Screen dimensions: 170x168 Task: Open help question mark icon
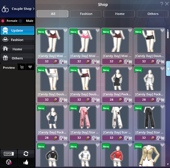point(162,4)
